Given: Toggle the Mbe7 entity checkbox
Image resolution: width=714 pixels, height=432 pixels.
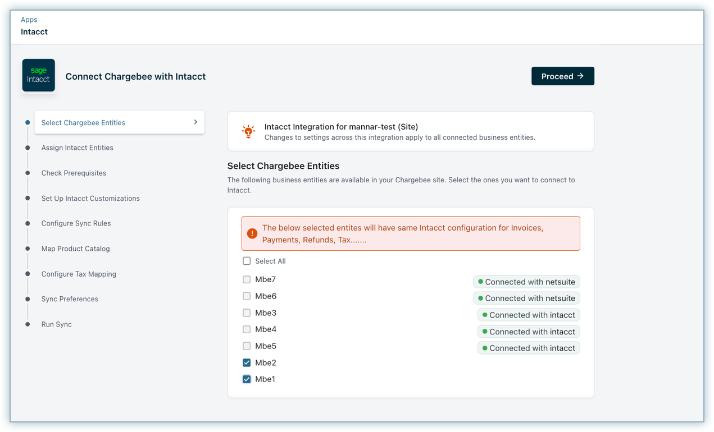Looking at the screenshot, I should [x=247, y=279].
